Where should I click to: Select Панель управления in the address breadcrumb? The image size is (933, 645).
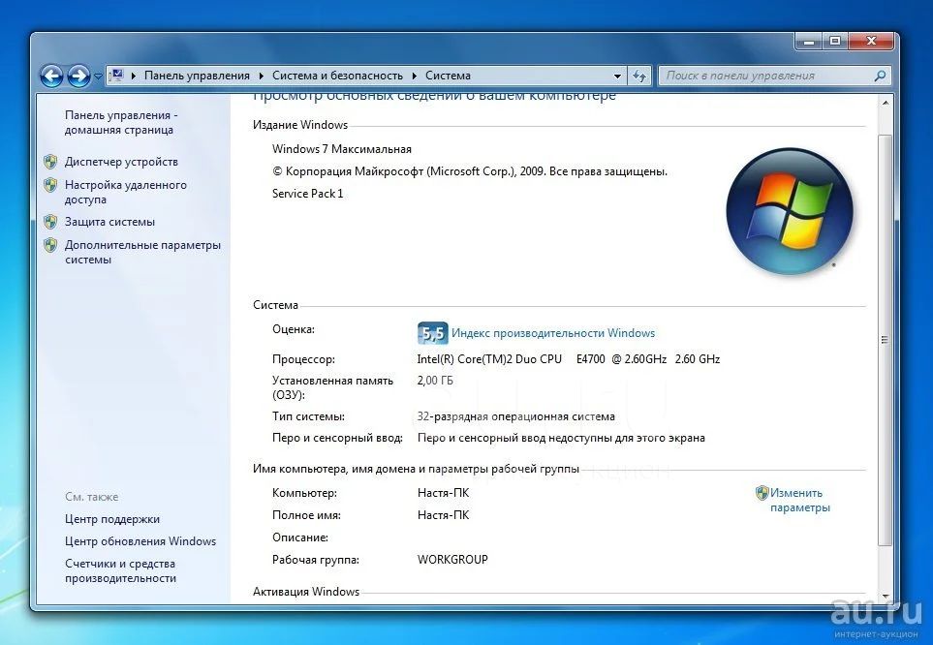point(197,76)
